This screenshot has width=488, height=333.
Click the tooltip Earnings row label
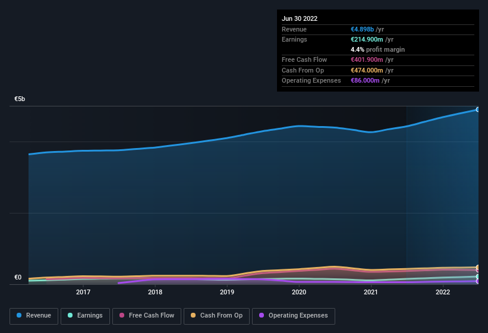tap(294, 39)
